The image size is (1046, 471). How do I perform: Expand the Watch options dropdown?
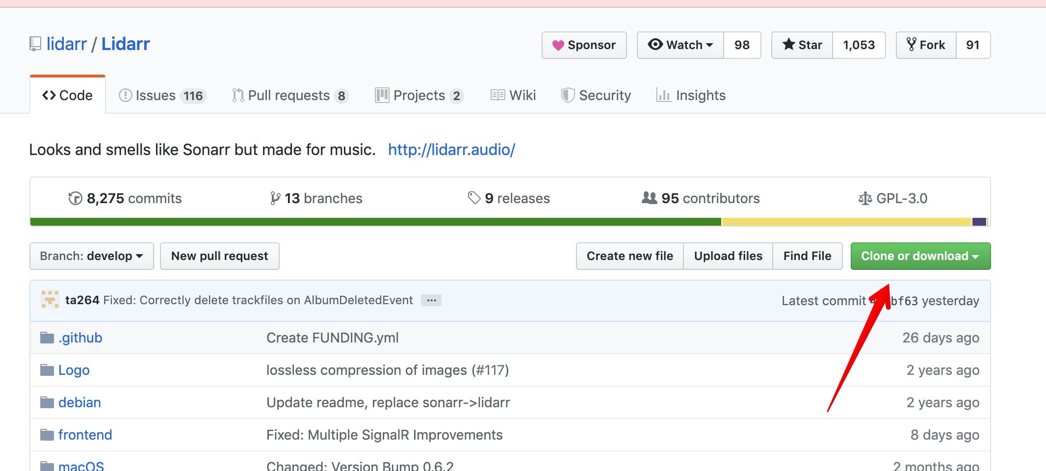[710, 45]
